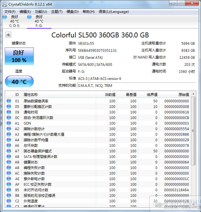Screen dimensions: 201x212
Task: Click the status orb for attribute A9
Action: tap(9, 162)
